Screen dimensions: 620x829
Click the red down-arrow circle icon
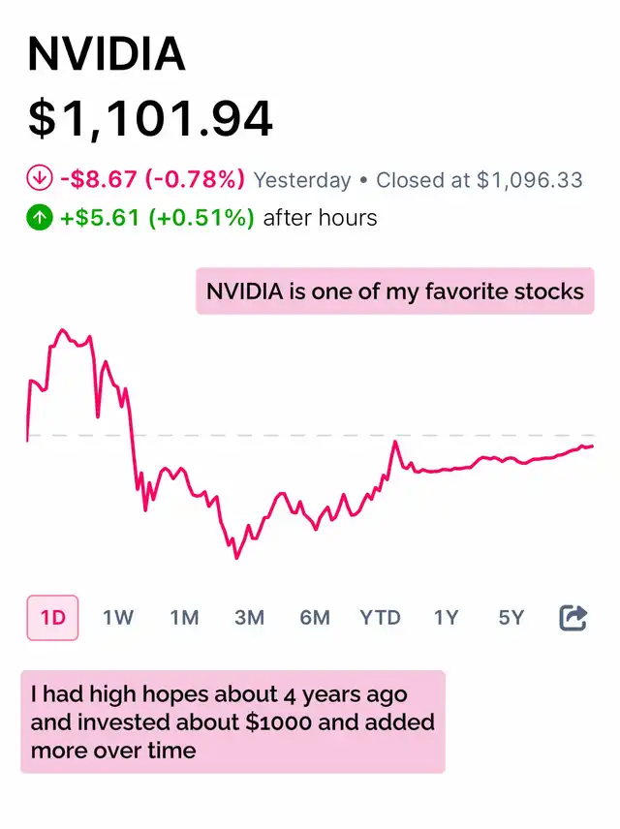pyautogui.click(x=40, y=178)
